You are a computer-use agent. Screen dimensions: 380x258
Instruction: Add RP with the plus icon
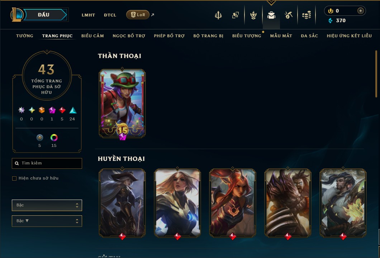click(x=361, y=11)
